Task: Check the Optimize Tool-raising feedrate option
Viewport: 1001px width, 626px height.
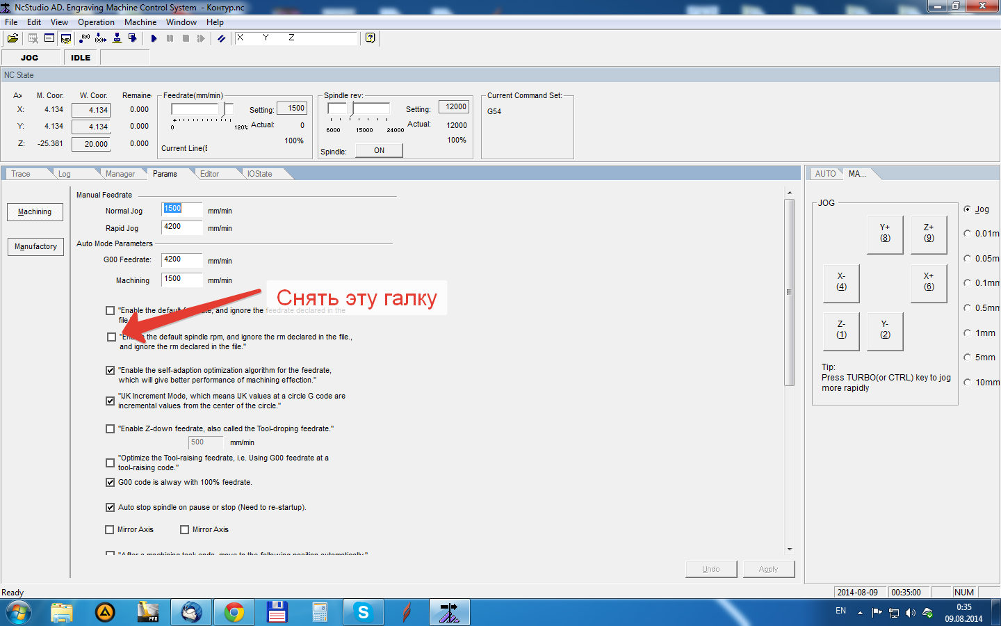Action: coord(110,463)
